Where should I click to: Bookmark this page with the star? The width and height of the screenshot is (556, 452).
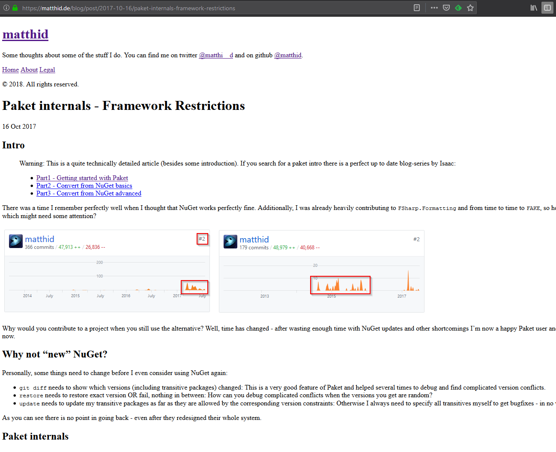pyautogui.click(x=470, y=8)
